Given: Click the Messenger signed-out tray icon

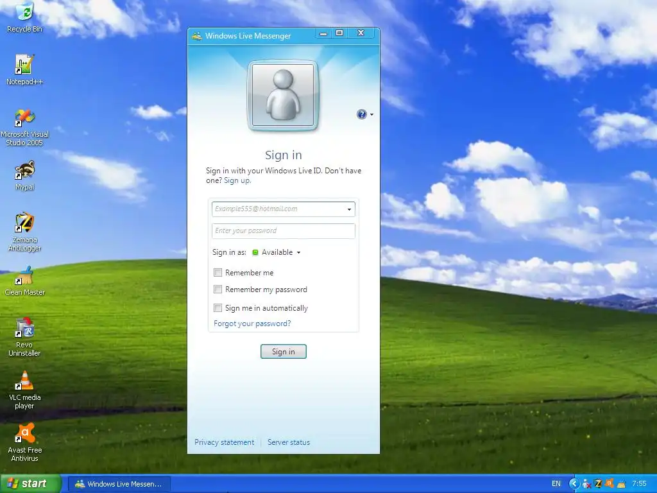Looking at the screenshot, I should 586,484.
